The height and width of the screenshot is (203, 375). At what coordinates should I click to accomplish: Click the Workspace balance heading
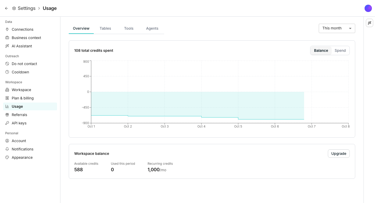[x=92, y=154]
